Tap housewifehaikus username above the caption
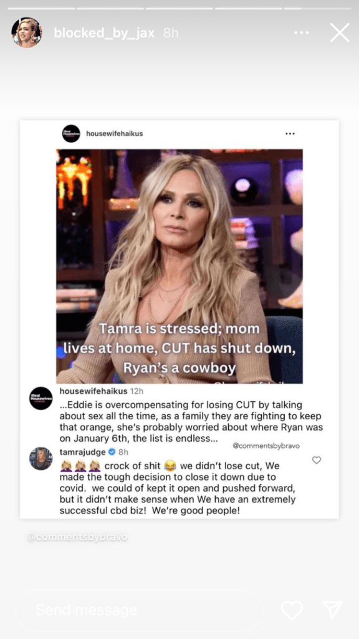Screen dimensions: 359x639 pos(93,391)
